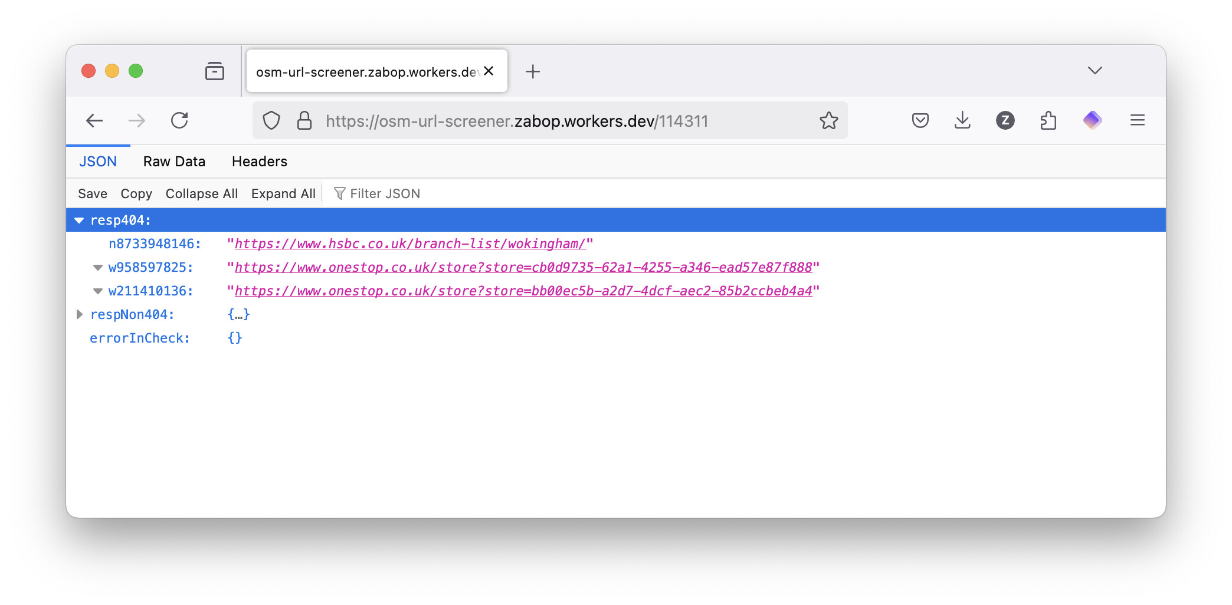Click the errorInCheck empty {} value

[x=235, y=338]
